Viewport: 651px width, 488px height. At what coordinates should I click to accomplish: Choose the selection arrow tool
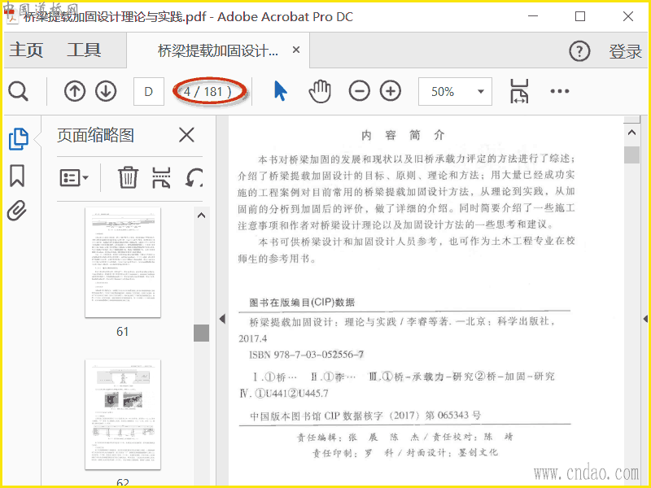point(280,91)
